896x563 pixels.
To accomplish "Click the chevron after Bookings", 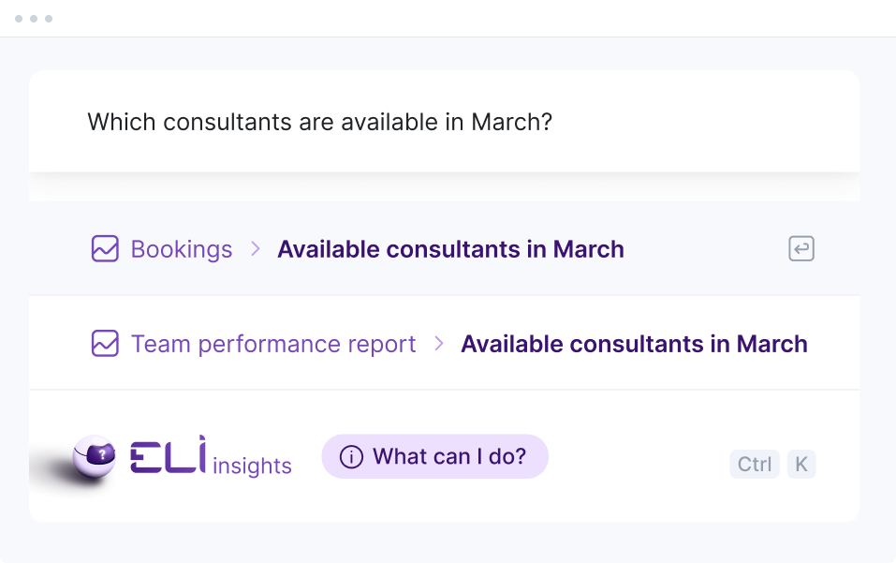I will tap(255, 249).
